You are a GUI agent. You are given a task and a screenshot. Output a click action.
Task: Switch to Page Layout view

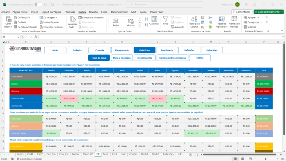[x=243, y=159]
